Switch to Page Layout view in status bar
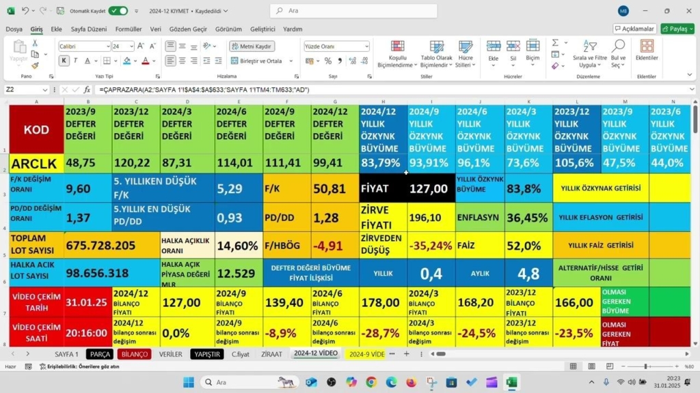The image size is (700, 393). 591,366
